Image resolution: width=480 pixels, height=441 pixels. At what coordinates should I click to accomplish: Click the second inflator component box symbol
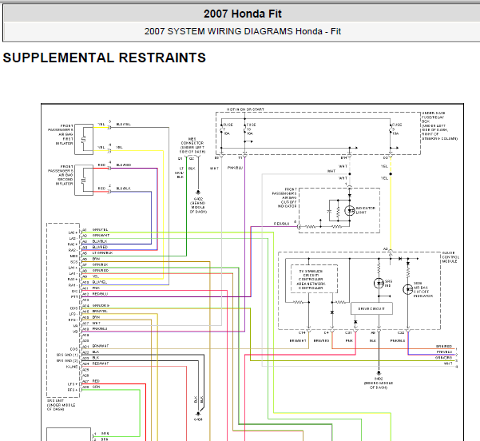pyautogui.click(x=84, y=180)
